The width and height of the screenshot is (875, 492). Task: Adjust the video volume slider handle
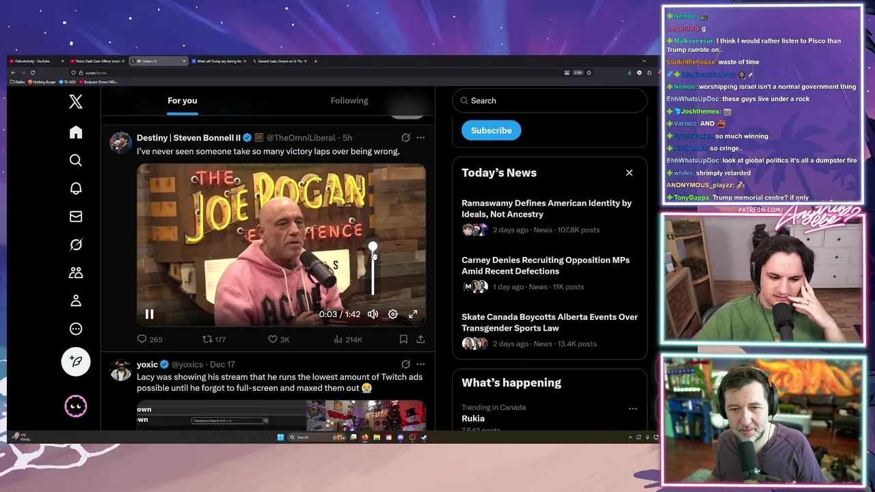pyautogui.click(x=373, y=247)
